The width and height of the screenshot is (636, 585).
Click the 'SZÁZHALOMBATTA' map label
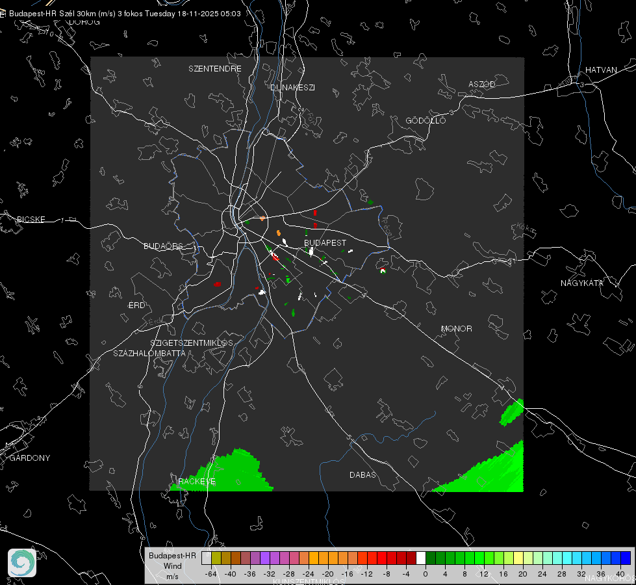(x=149, y=354)
